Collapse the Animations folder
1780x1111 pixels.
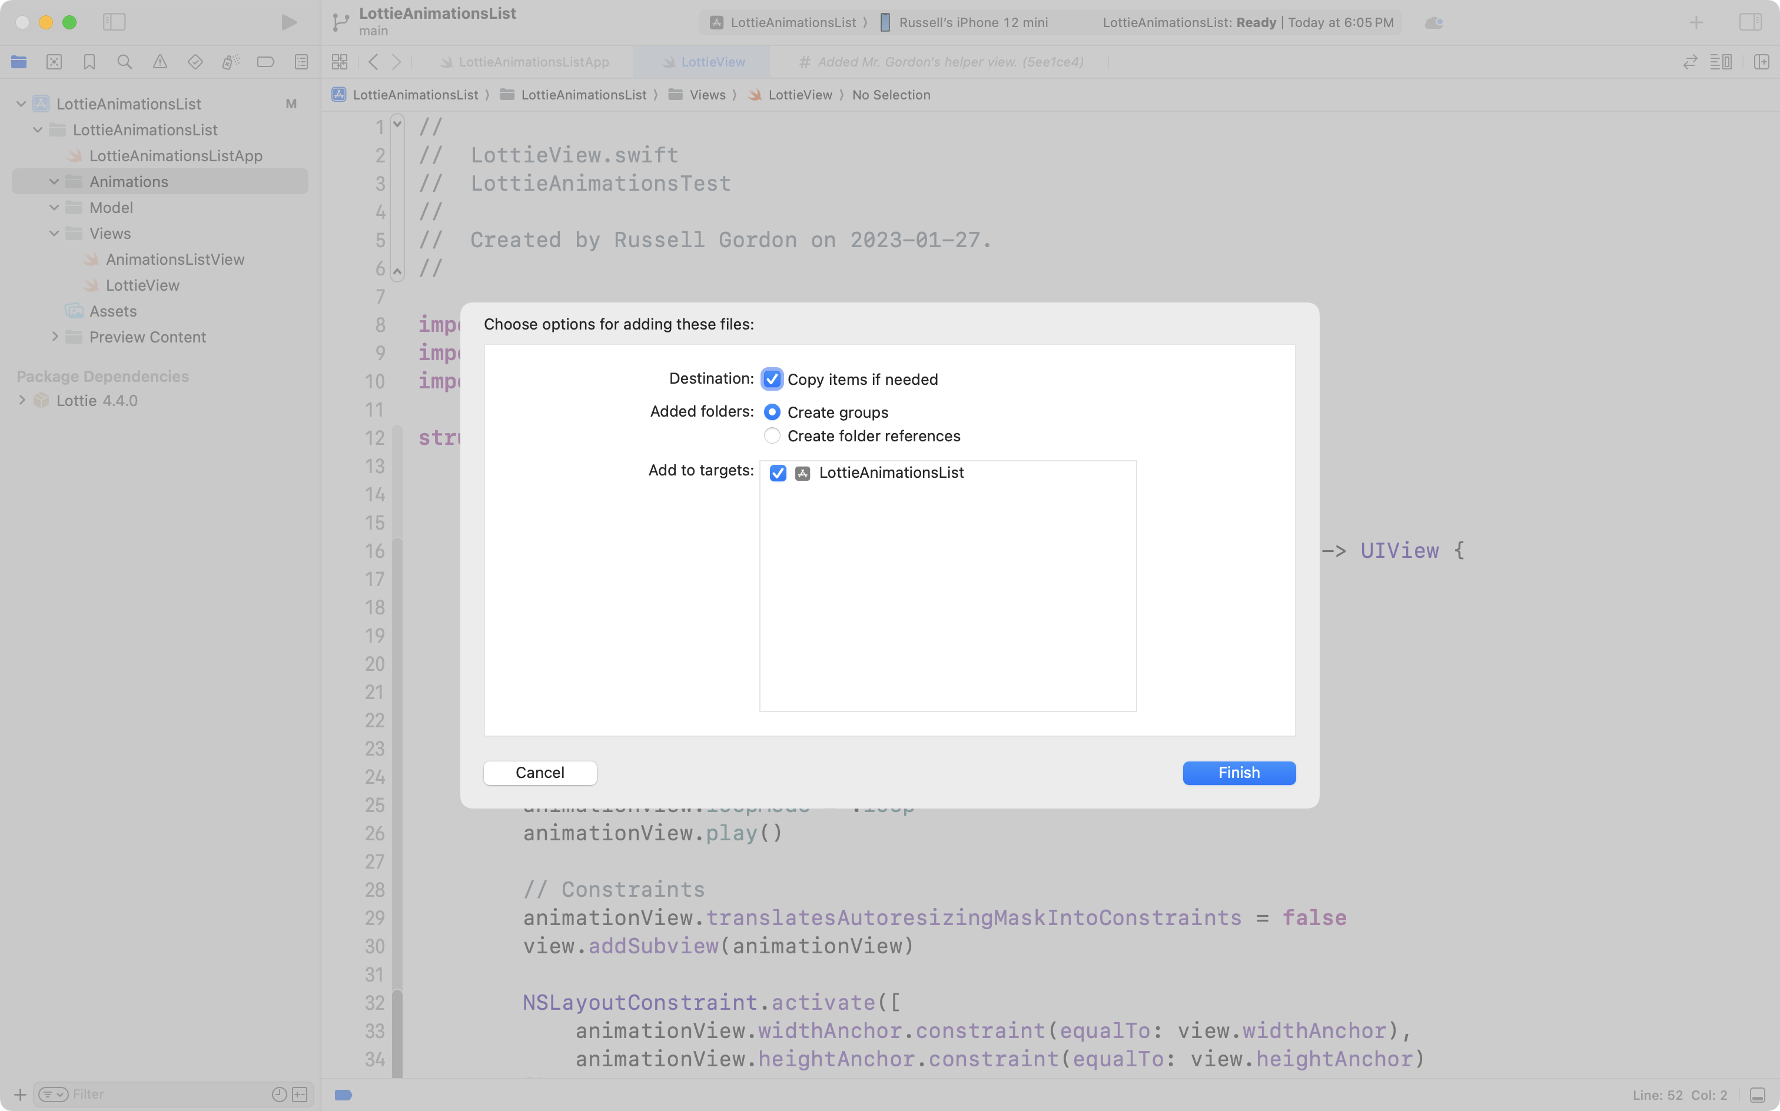54,181
